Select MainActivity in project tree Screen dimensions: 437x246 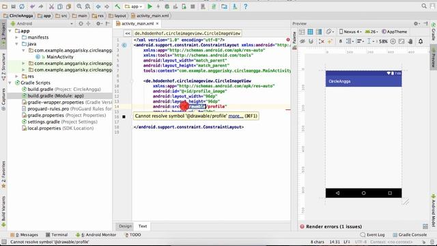[x=60, y=57]
